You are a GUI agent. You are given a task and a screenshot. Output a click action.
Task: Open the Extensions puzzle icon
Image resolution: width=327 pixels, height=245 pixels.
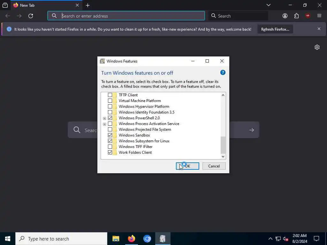coord(296,16)
